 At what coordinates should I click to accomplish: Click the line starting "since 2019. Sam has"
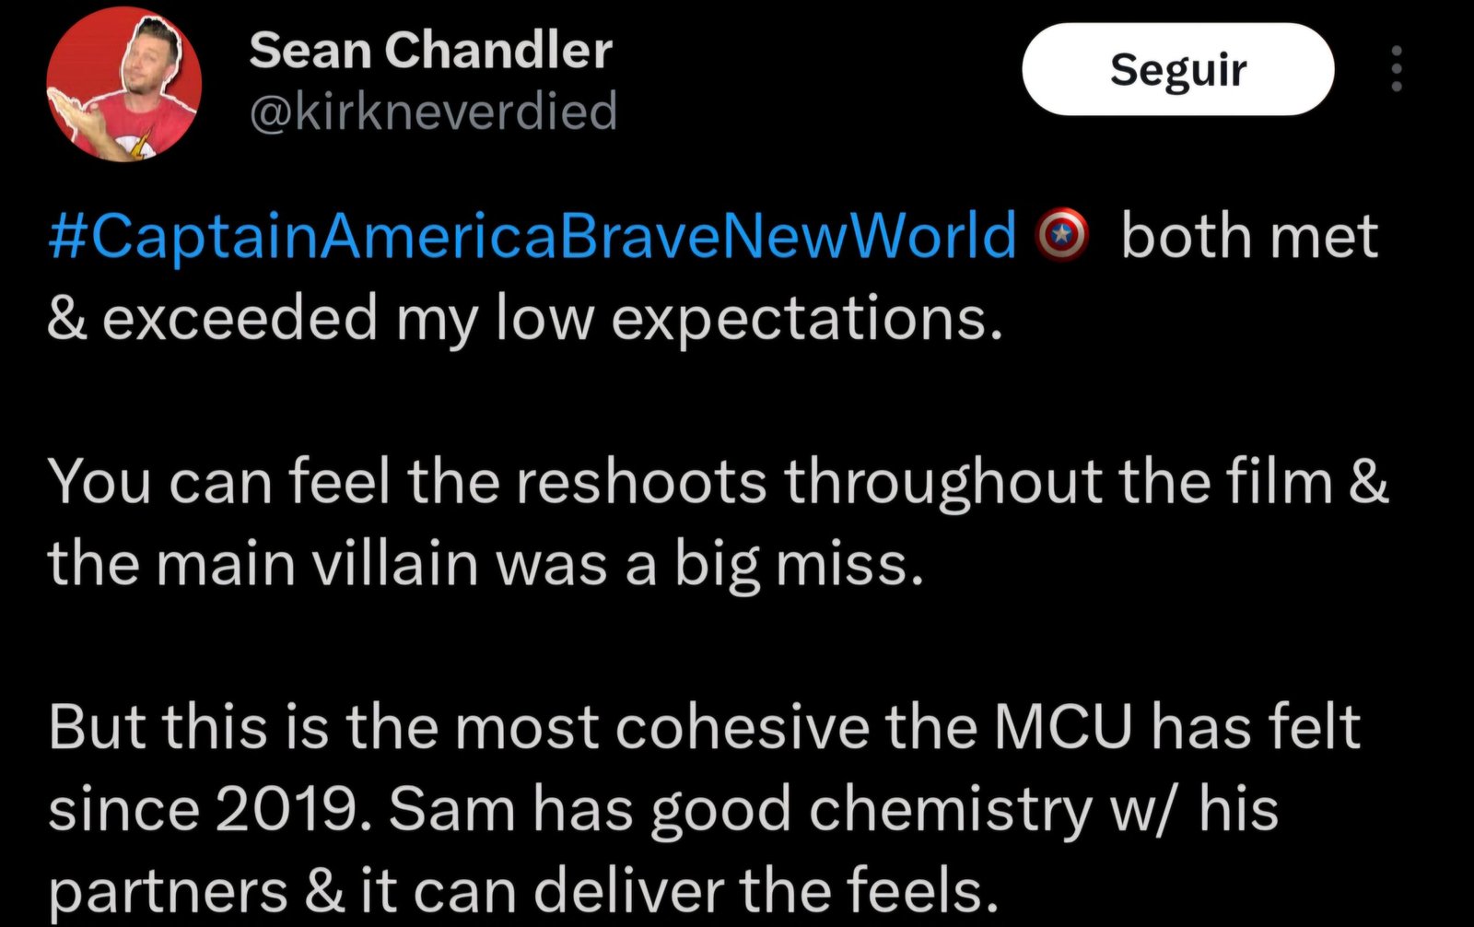[x=663, y=809]
